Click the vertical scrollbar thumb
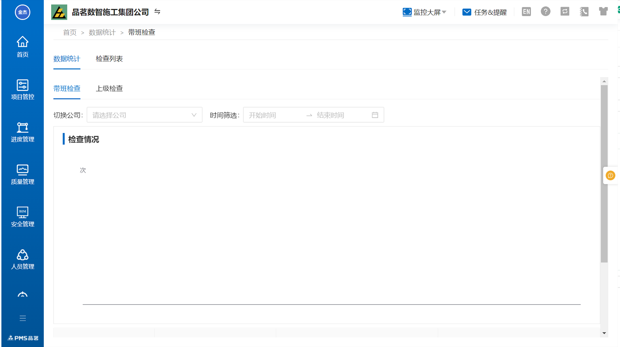620x347 pixels. pos(604,173)
